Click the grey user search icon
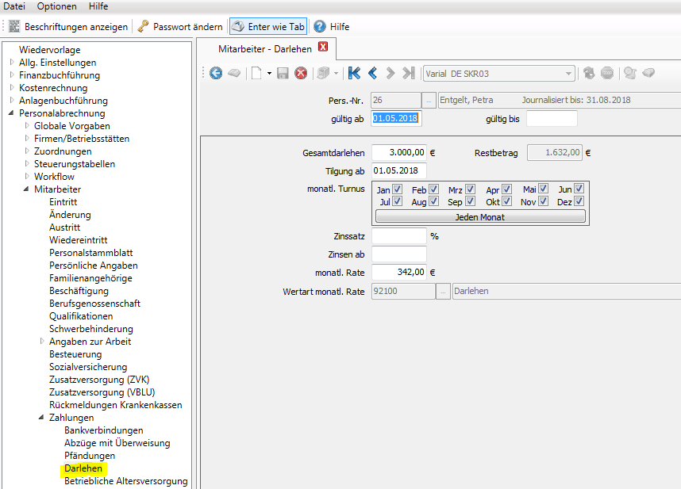 630,73
